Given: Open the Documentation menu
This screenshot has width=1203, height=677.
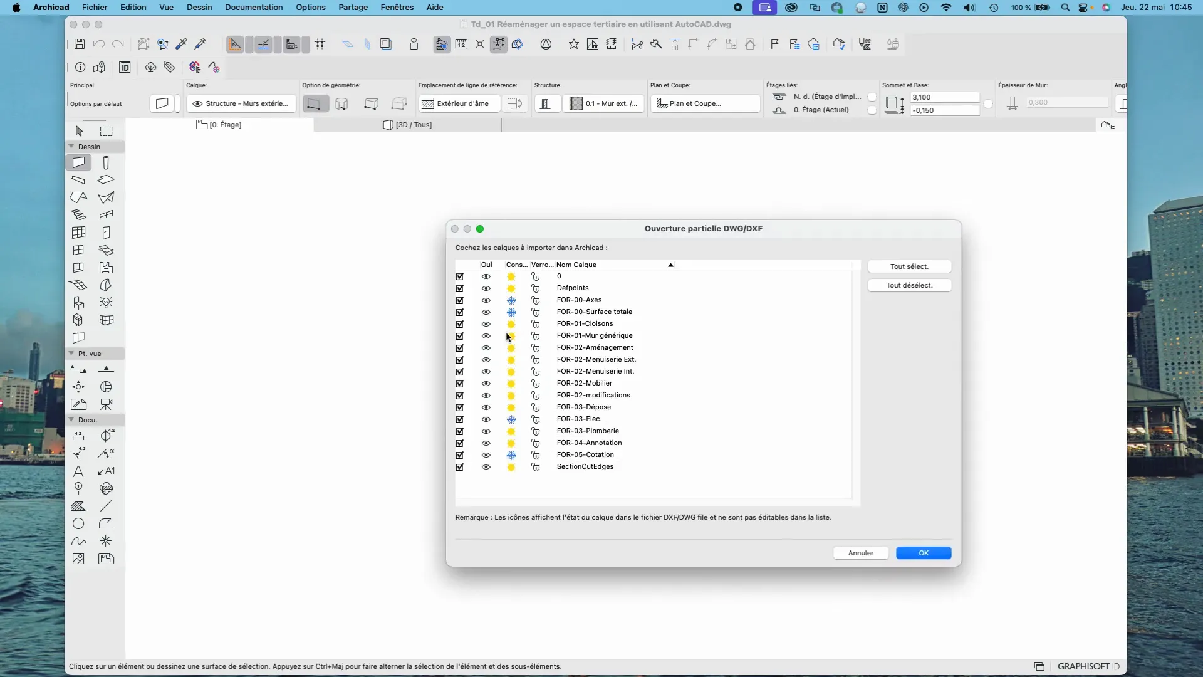Looking at the screenshot, I should click(254, 8).
